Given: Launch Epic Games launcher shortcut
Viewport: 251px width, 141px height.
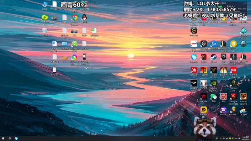Looking at the screenshot, I should click(223, 57).
